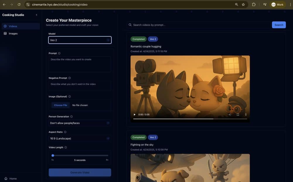Open the Aspect Ratio dropdown

pyautogui.click(x=80, y=138)
